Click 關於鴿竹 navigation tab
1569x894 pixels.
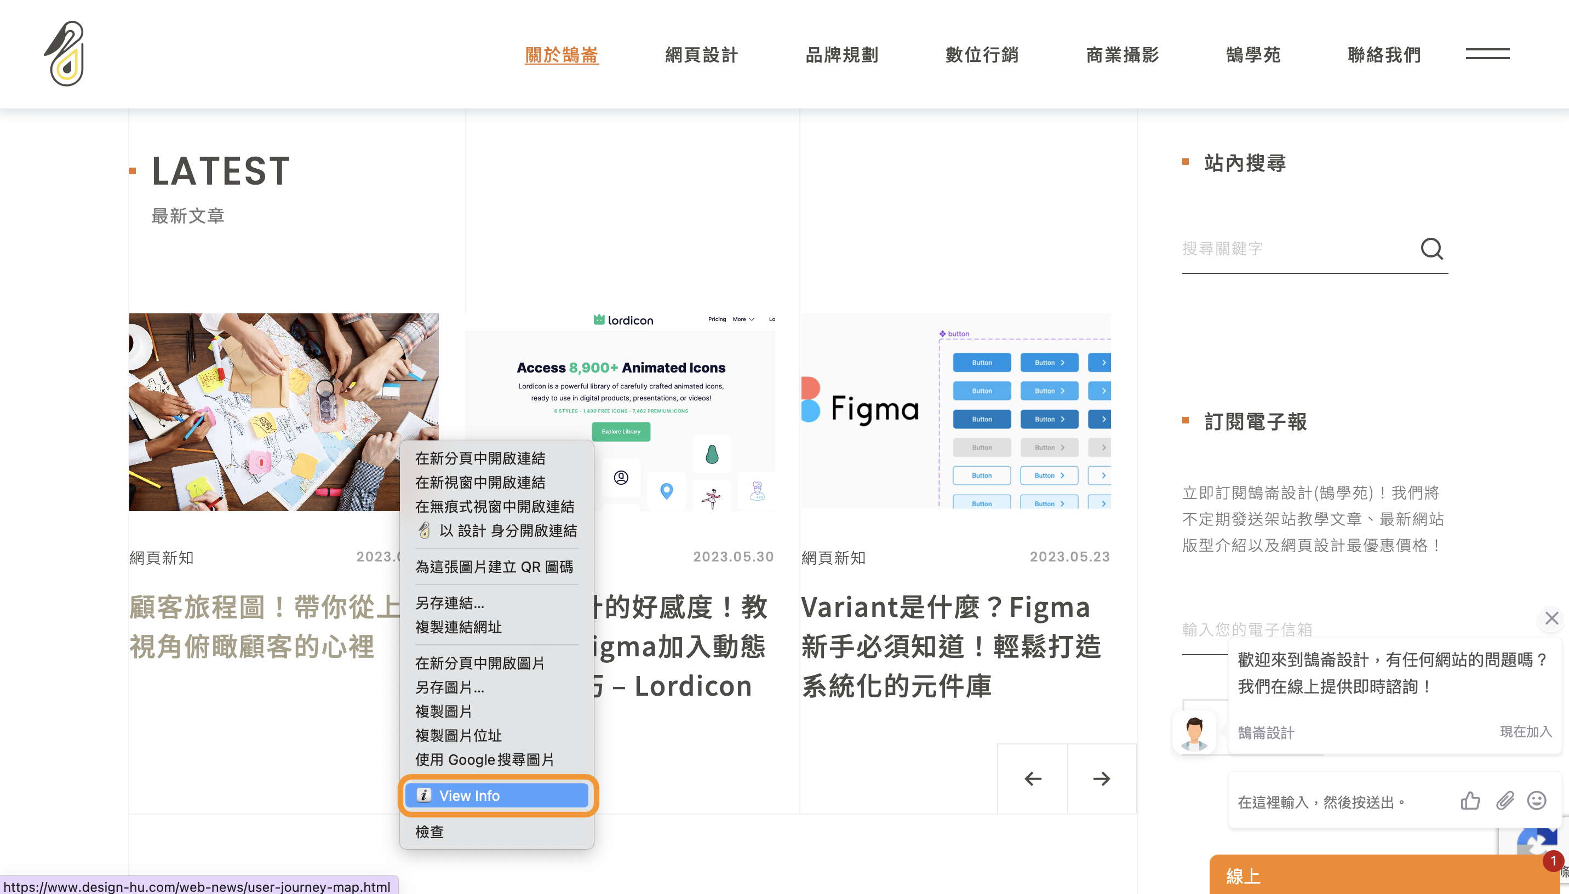(560, 54)
